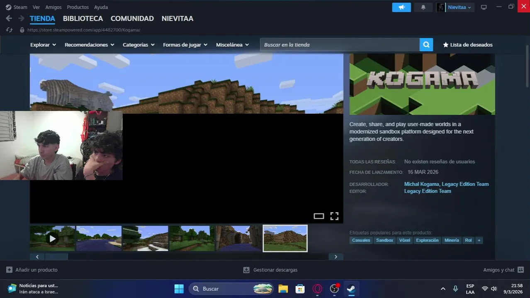The image size is (530, 298).
Task: Open Opera browser from the taskbar
Action: pyautogui.click(x=317, y=288)
